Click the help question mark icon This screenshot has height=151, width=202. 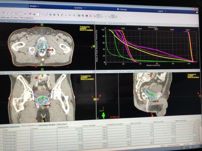197,12
